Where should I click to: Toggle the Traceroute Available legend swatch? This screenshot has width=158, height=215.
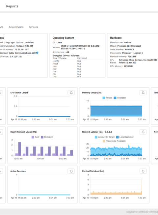click(x=104, y=141)
